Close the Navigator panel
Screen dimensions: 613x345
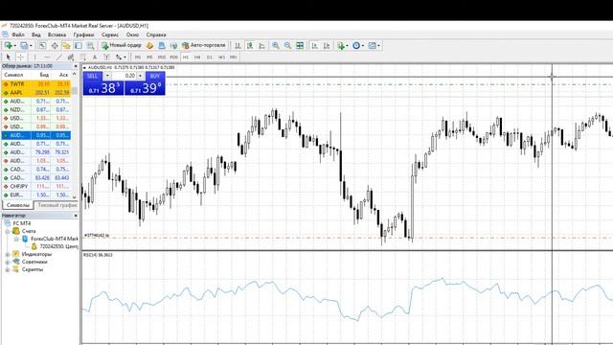point(76,216)
